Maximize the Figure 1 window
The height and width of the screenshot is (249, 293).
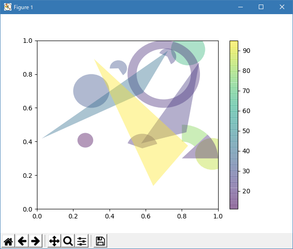[261, 7]
